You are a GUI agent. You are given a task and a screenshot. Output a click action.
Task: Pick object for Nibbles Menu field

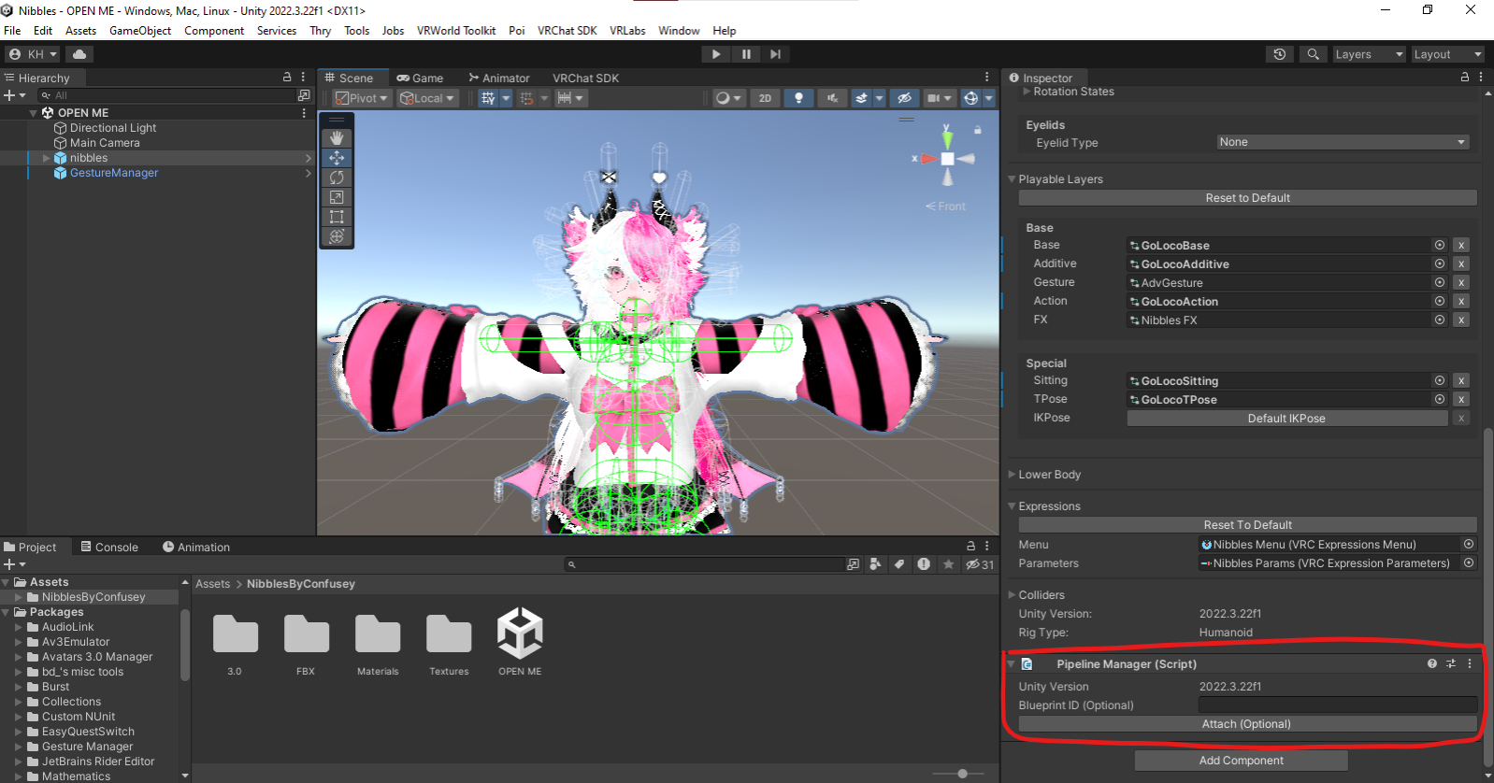pyautogui.click(x=1469, y=544)
